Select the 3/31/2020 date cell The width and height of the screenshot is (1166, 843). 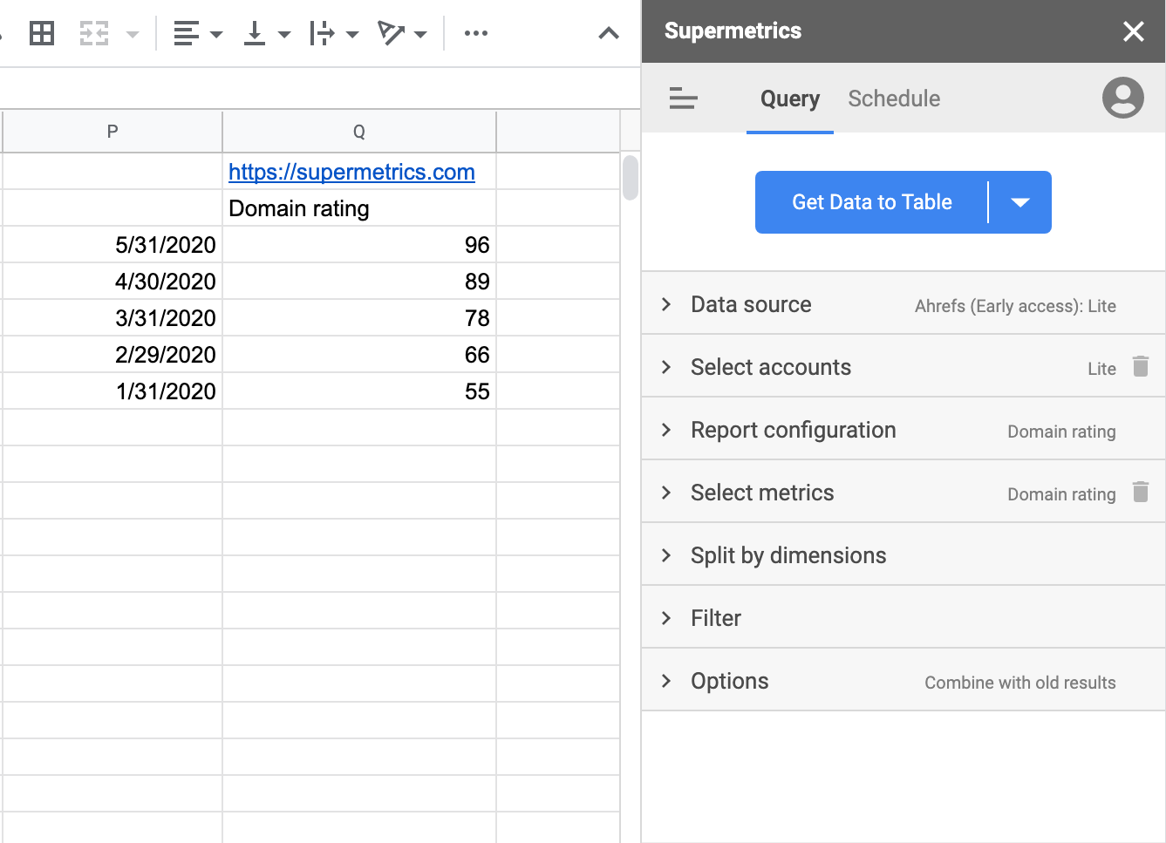pos(113,318)
